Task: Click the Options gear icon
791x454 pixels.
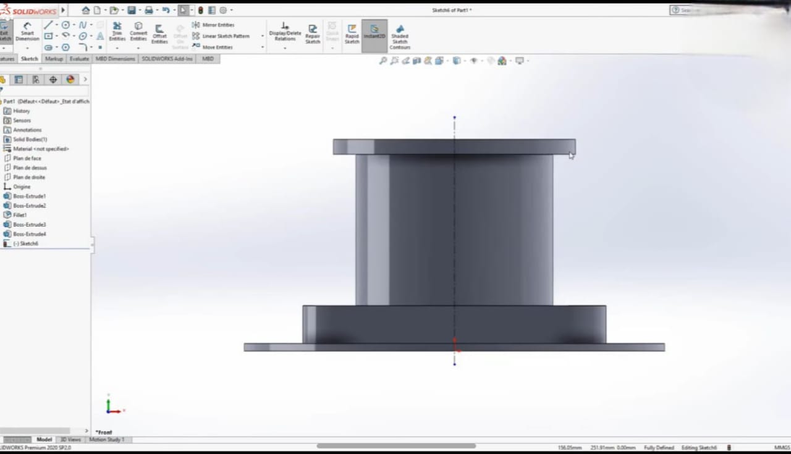Action: tap(223, 11)
